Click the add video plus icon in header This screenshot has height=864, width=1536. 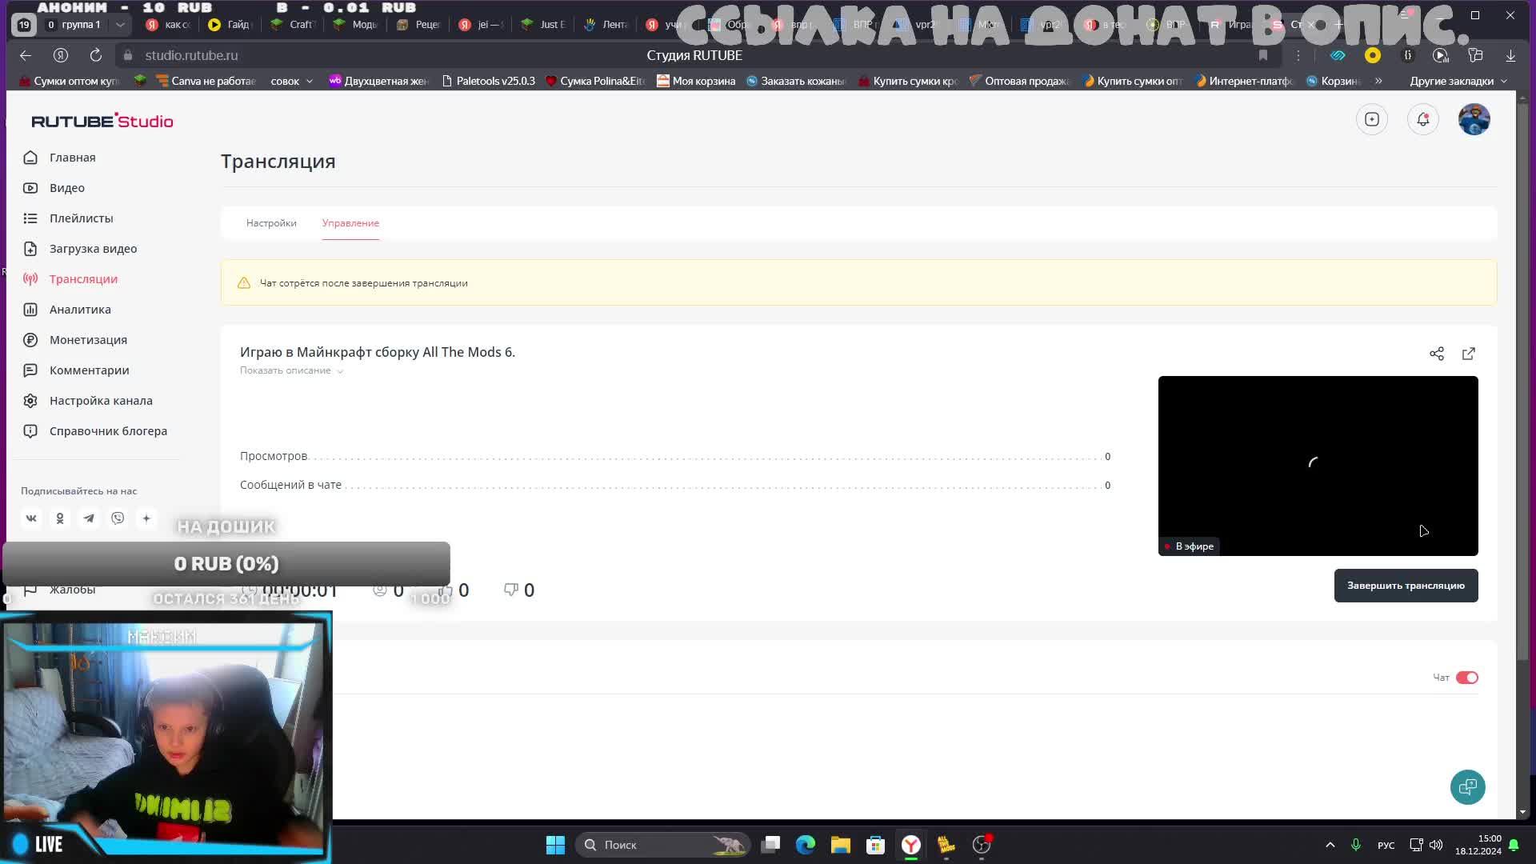pos(1372,119)
